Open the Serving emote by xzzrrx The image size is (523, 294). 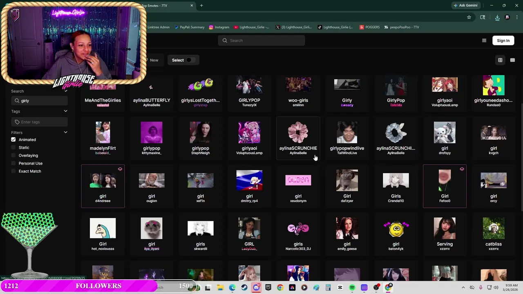[445, 234]
